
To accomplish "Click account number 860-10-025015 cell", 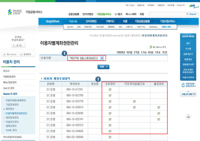I will (75, 107).
